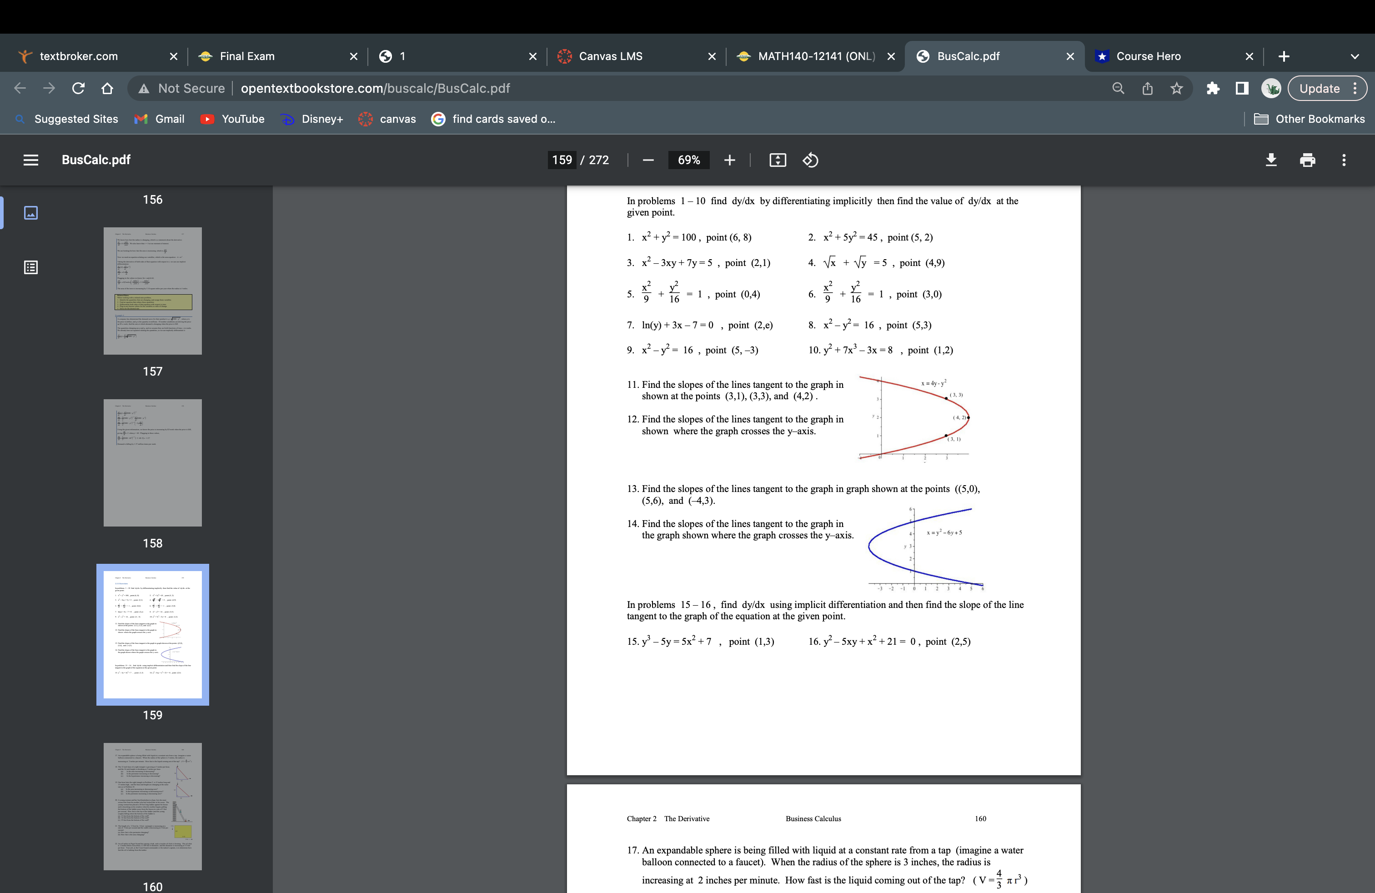
Task: Reload the current page
Action: (78, 88)
